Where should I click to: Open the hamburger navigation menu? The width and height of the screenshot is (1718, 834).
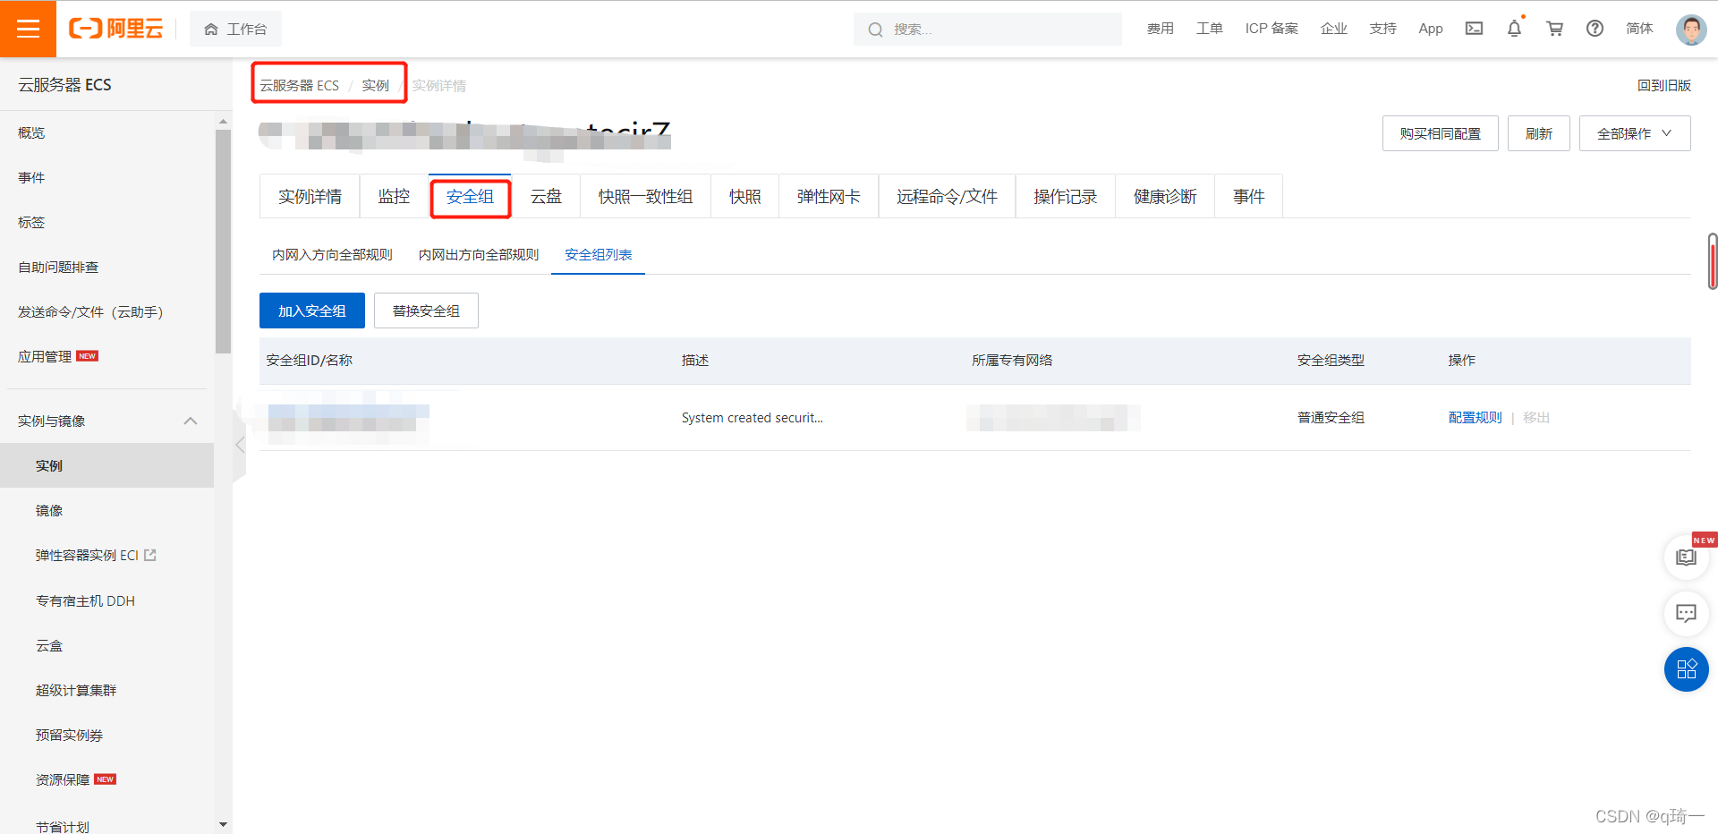click(x=28, y=29)
